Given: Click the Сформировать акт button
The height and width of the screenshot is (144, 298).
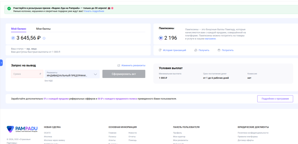Looking at the screenshot, I should point(124,74).
